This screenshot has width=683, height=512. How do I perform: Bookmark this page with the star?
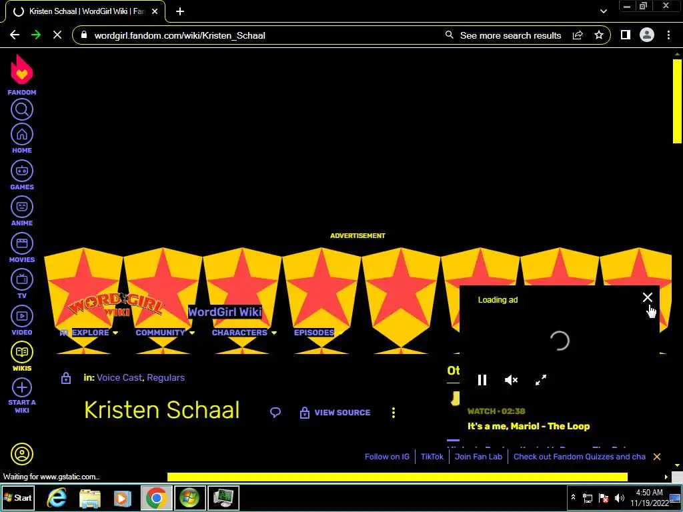599,35
